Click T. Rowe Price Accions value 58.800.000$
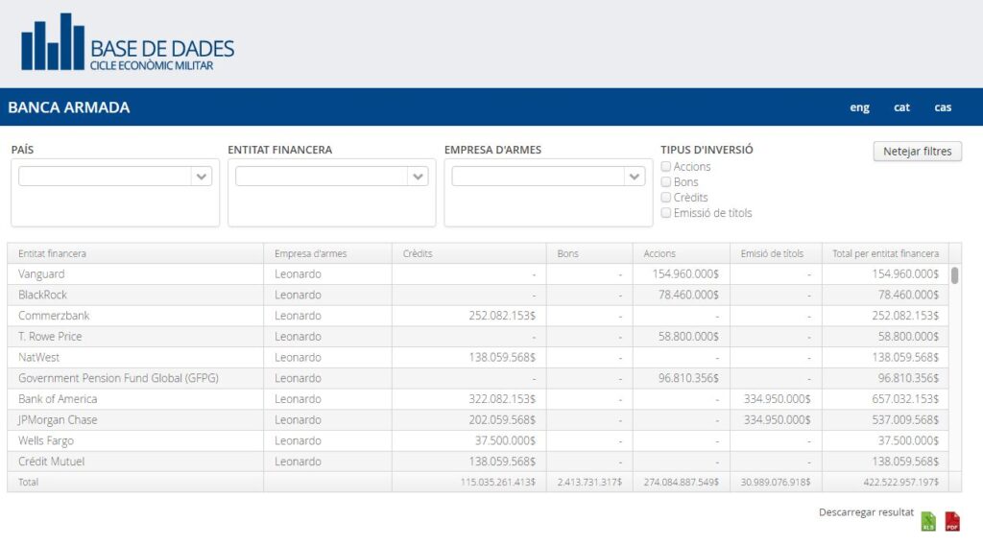The image size is (983, 545). pos(688,337)
